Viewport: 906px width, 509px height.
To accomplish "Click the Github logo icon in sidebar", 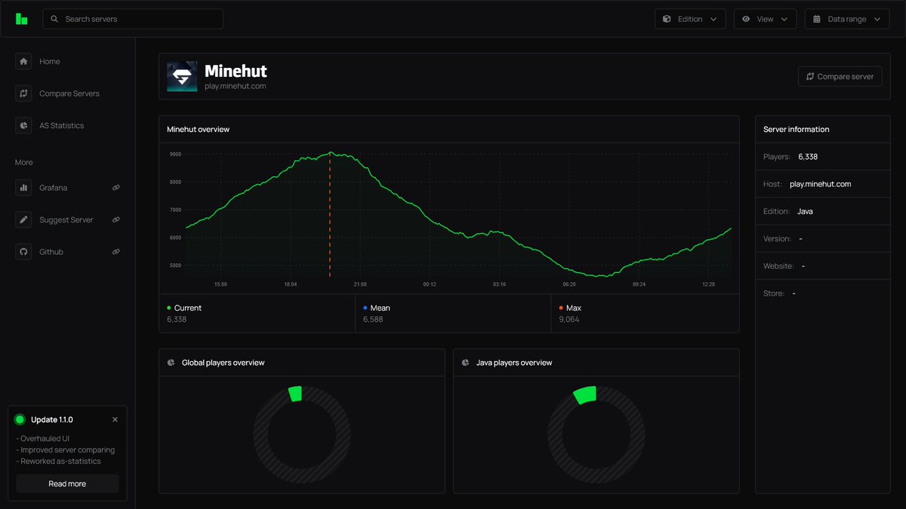I will coord(23,252).
